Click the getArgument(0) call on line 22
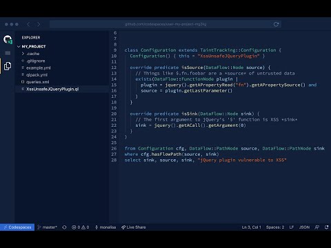Viewport: 331px width, 248px height. click(x=227, y=125)
